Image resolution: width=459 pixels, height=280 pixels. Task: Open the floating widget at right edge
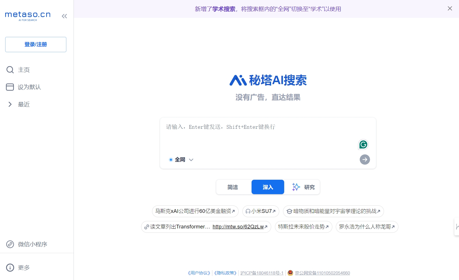click(457, 227)
